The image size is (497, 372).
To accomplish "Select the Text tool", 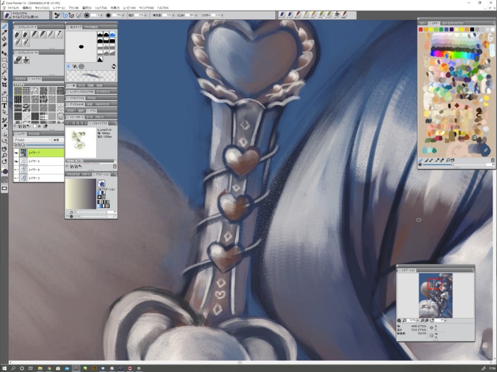I will click(4, 106).
